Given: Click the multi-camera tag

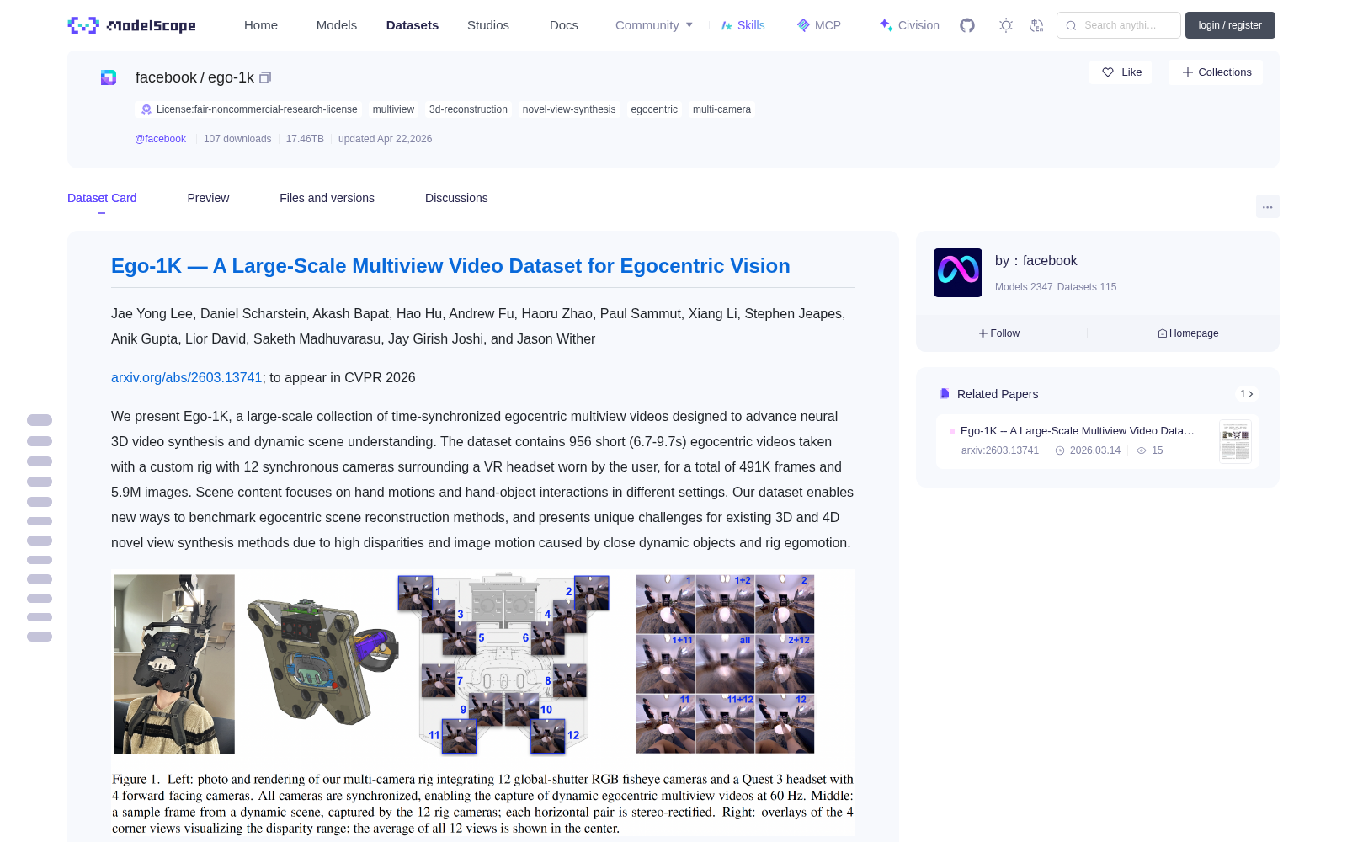Looking at the screenshot, I should click(x=721, y=109).
